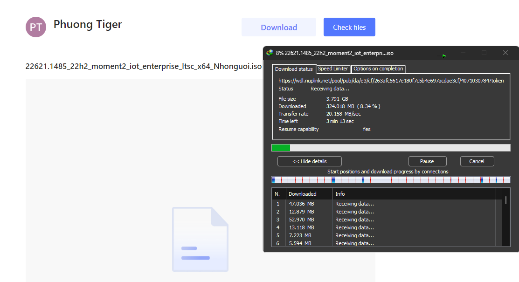Click the connections list scrollbar thumb
The height and width of the screenshot is (282, 519).
[506, 200]
